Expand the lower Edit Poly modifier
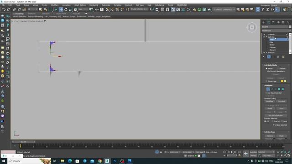Viewport: 292px width, 164px height. 266,52
